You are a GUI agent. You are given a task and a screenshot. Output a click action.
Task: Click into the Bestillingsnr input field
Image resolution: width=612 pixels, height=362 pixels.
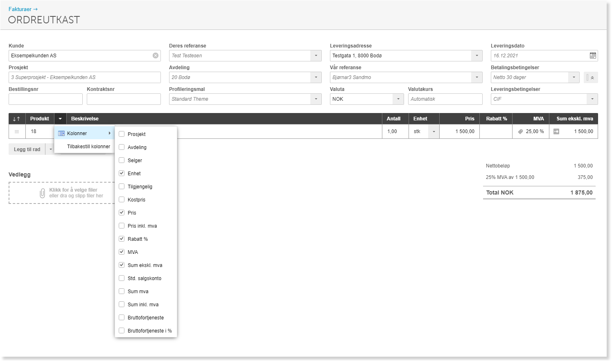click(45, 99)
